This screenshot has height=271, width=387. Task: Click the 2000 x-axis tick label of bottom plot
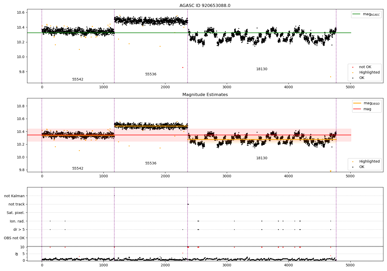[165, 265]
